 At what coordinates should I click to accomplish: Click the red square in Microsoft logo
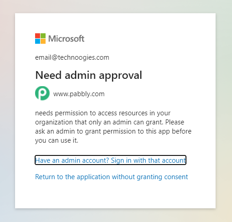(37, 36)
